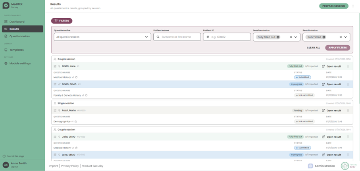Click the Fully filled out badge for Julia, DEMO
Image resolution: width=360 pixels, height=171 pixels.
[x=295, y=137]
